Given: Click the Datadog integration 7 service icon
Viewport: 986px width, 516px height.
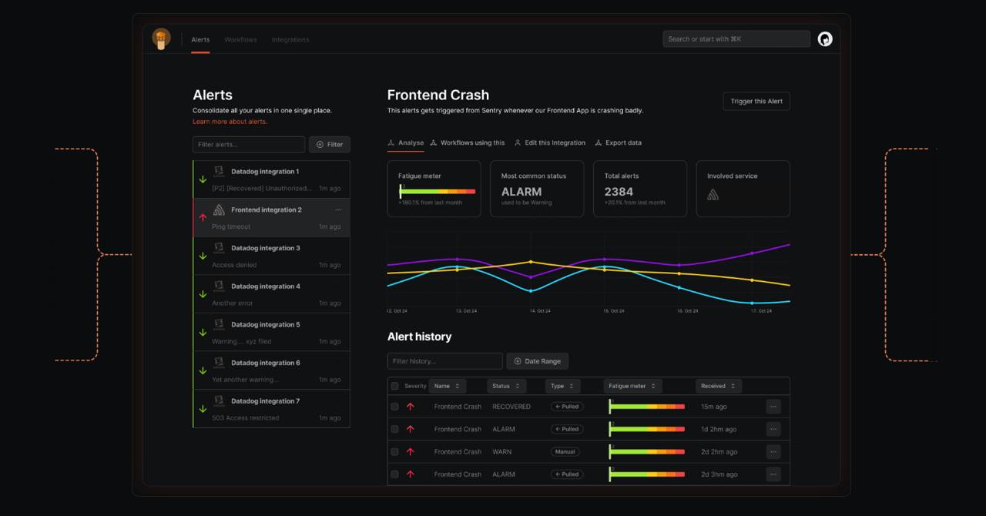Looking at the screenshot, I should pyautogui.click(x=219, y=401).
